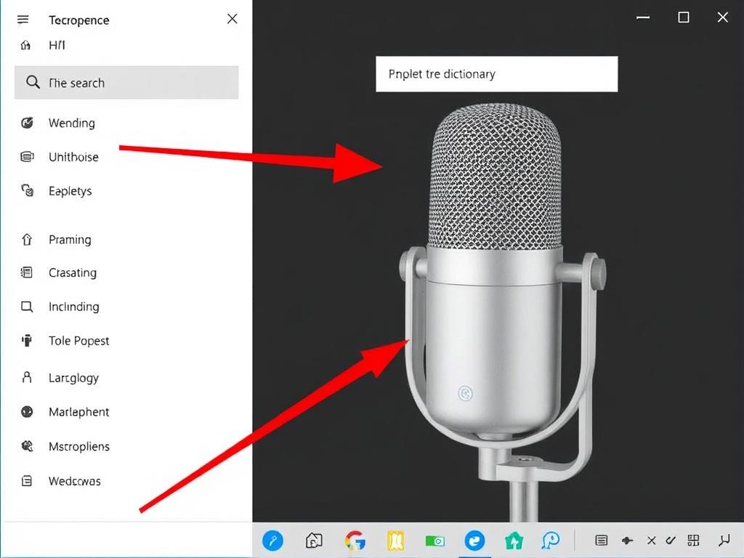Select the Wending sidebar item

click(x=71, y=123)
